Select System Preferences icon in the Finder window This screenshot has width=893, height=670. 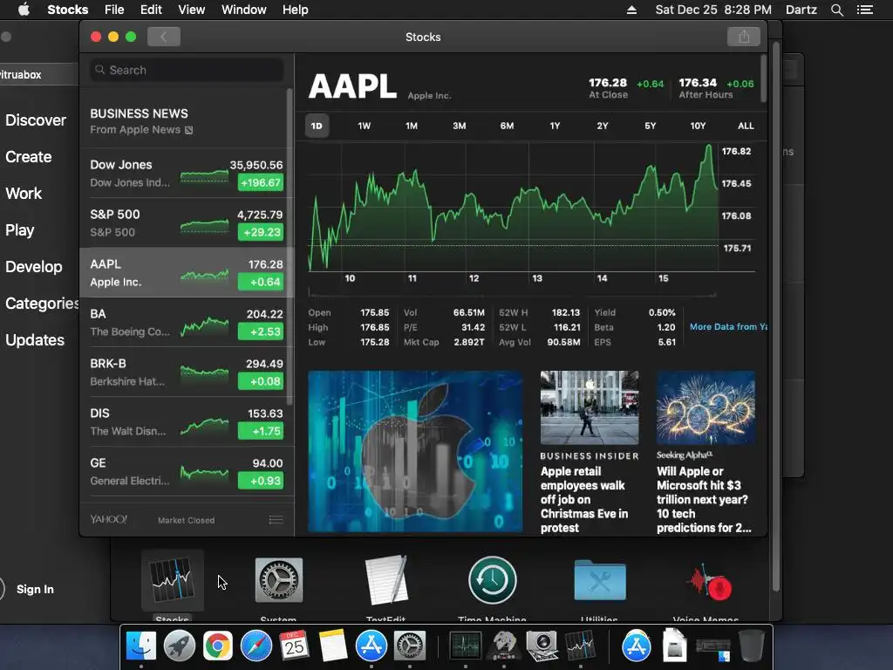[278, 580]
